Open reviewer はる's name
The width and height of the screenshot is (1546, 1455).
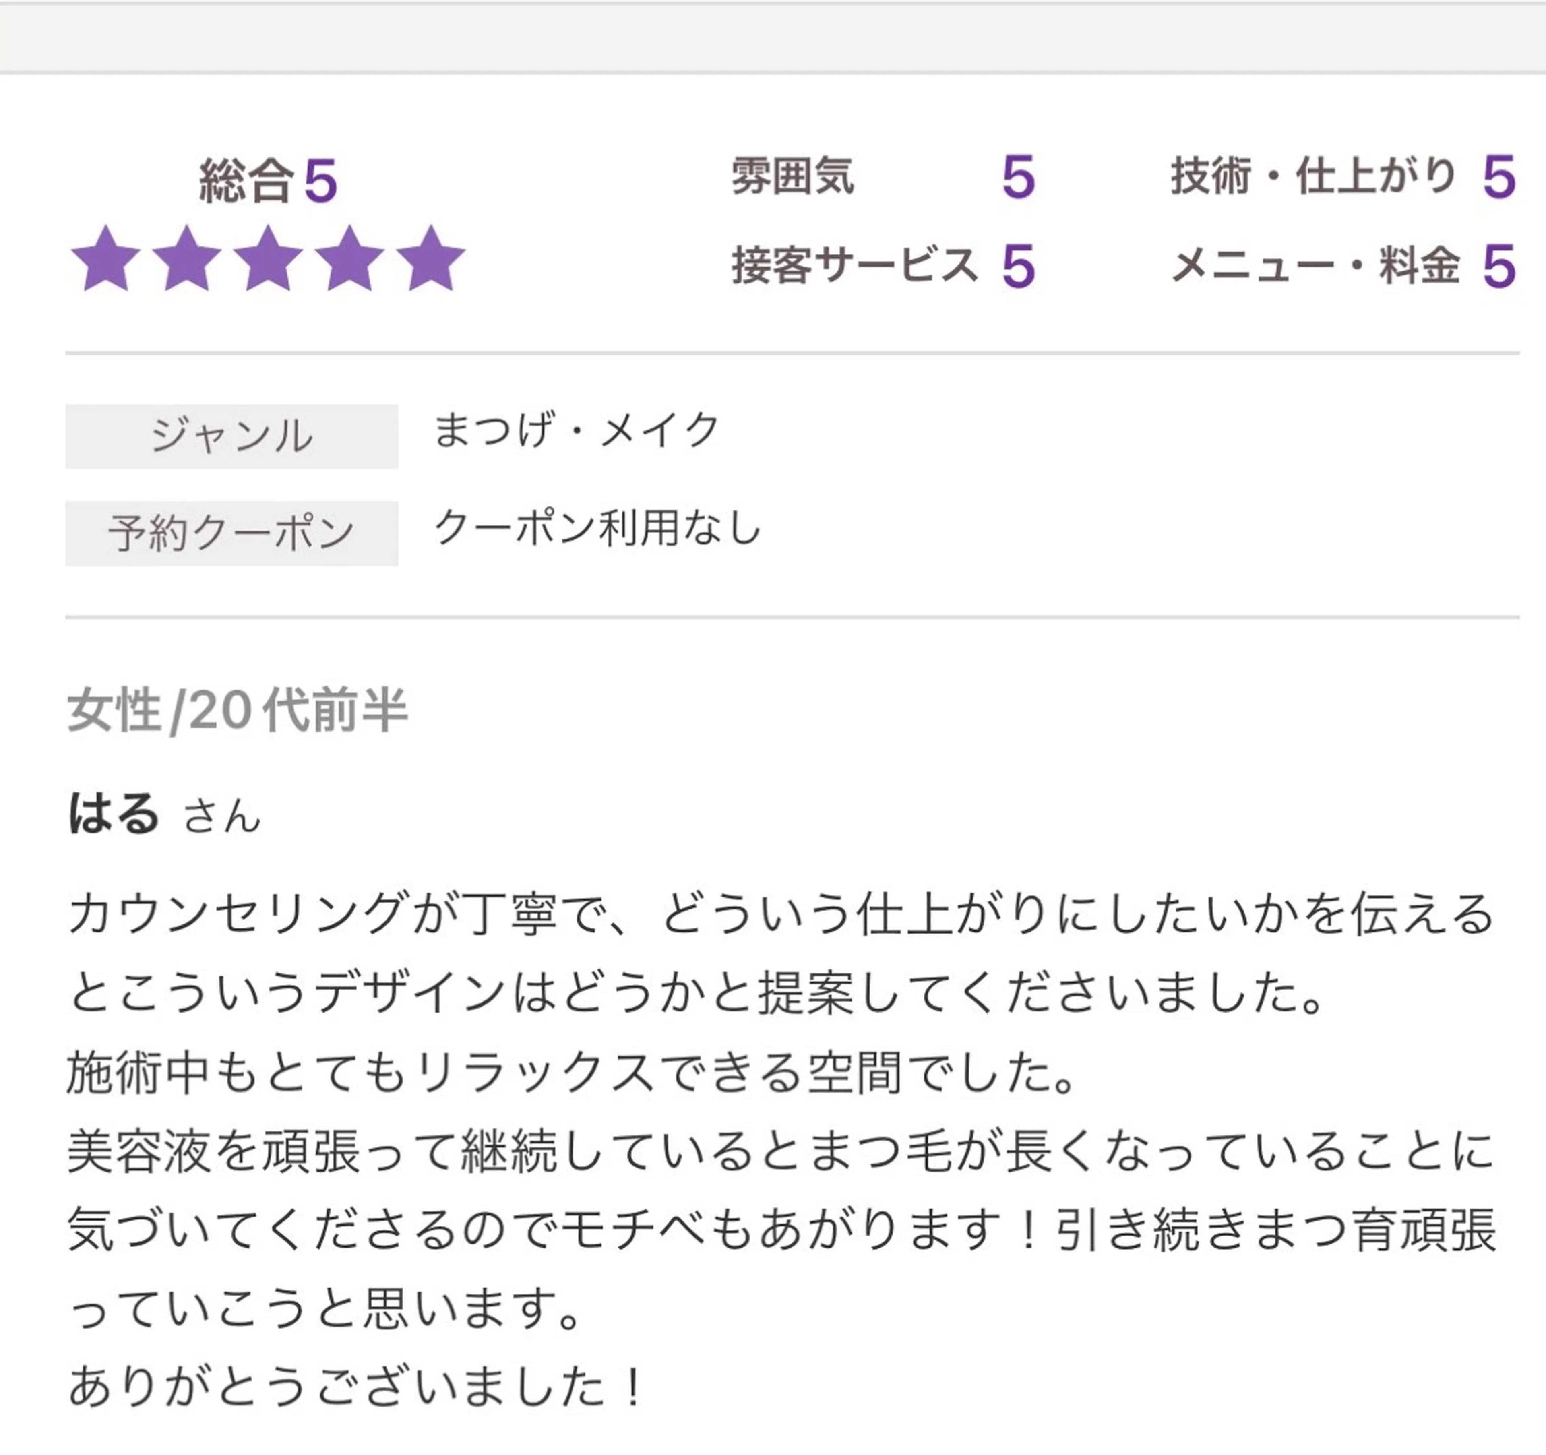114,813
